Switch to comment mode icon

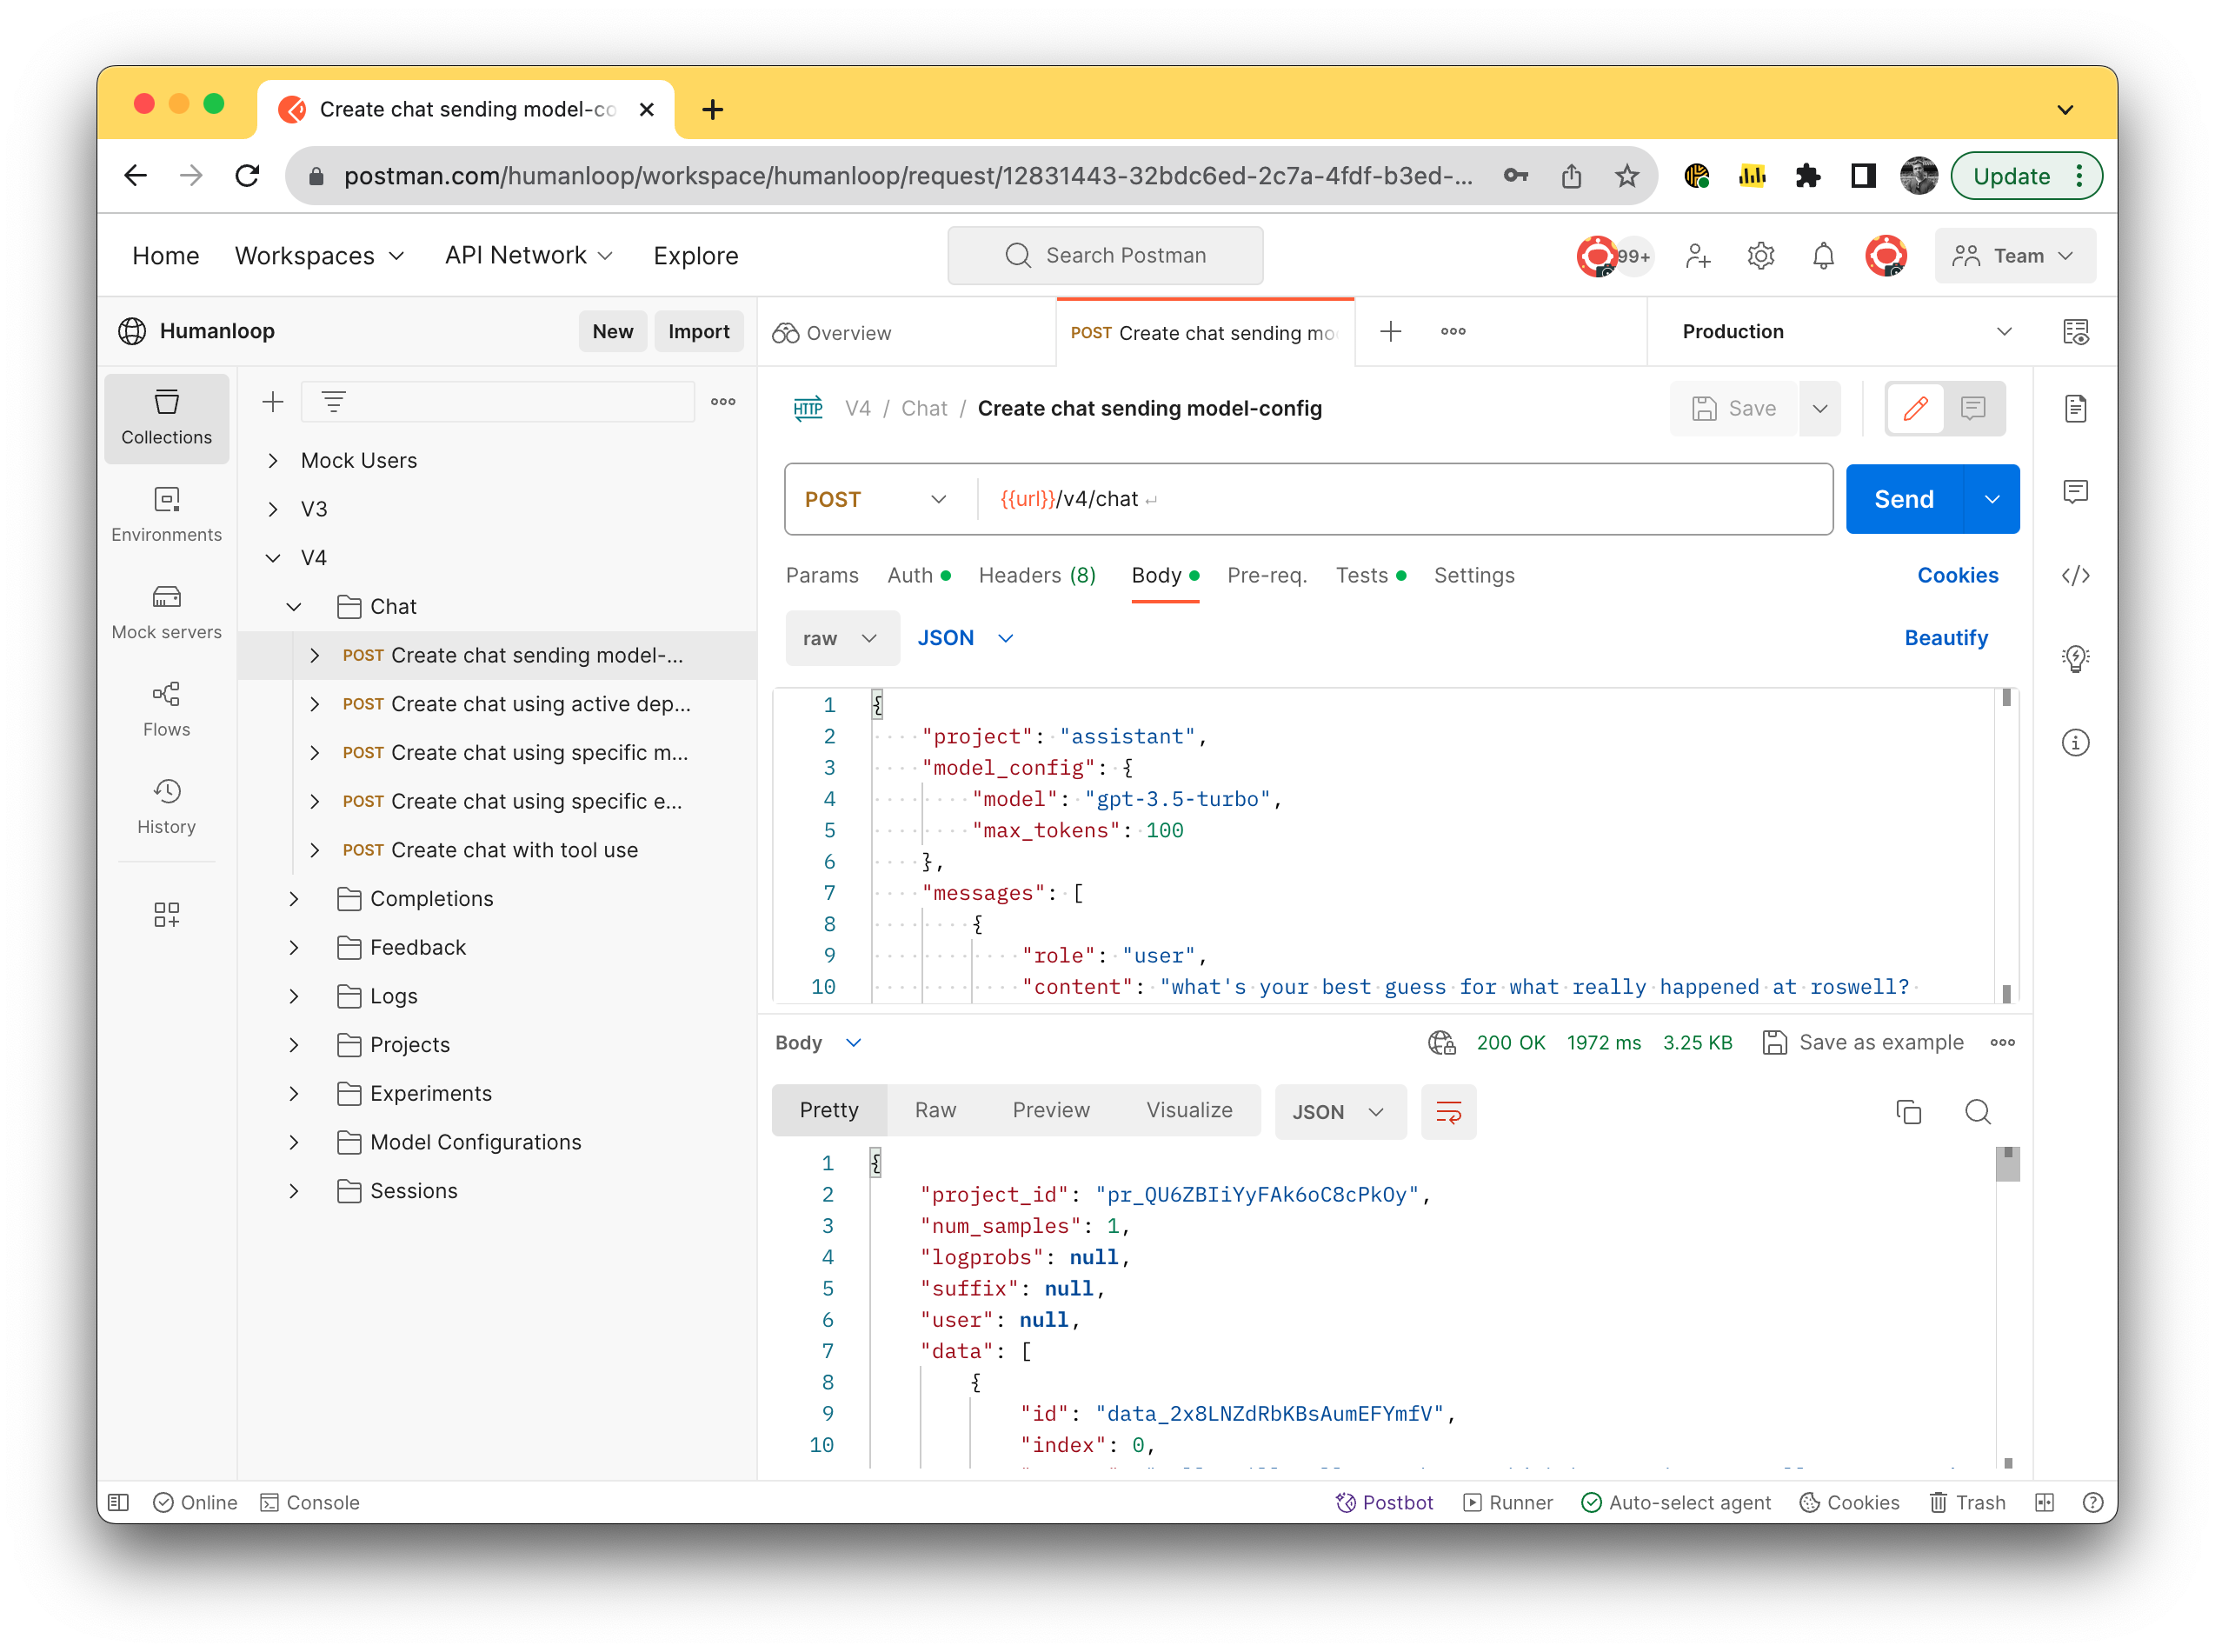1972,408
